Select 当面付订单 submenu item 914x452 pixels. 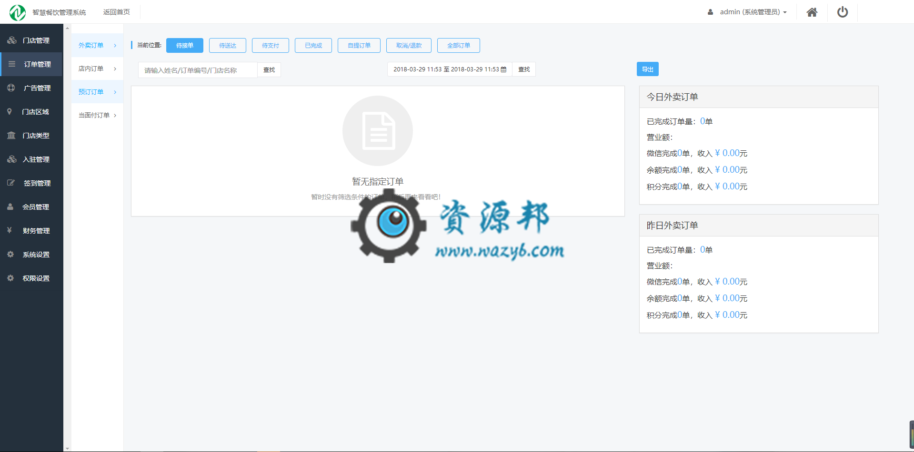pos(97,115)
